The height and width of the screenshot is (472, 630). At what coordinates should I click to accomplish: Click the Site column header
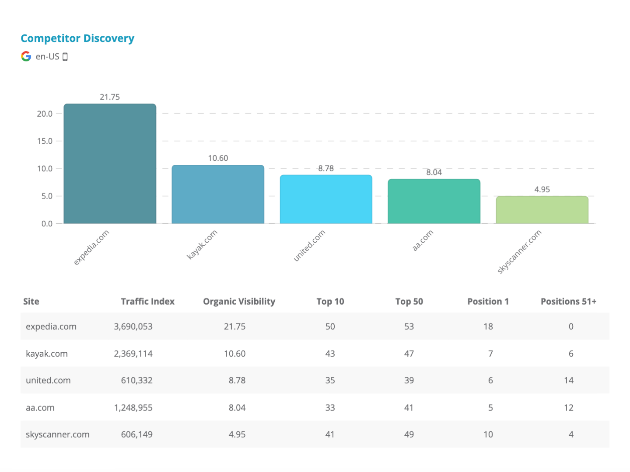[x=31, y=302]
